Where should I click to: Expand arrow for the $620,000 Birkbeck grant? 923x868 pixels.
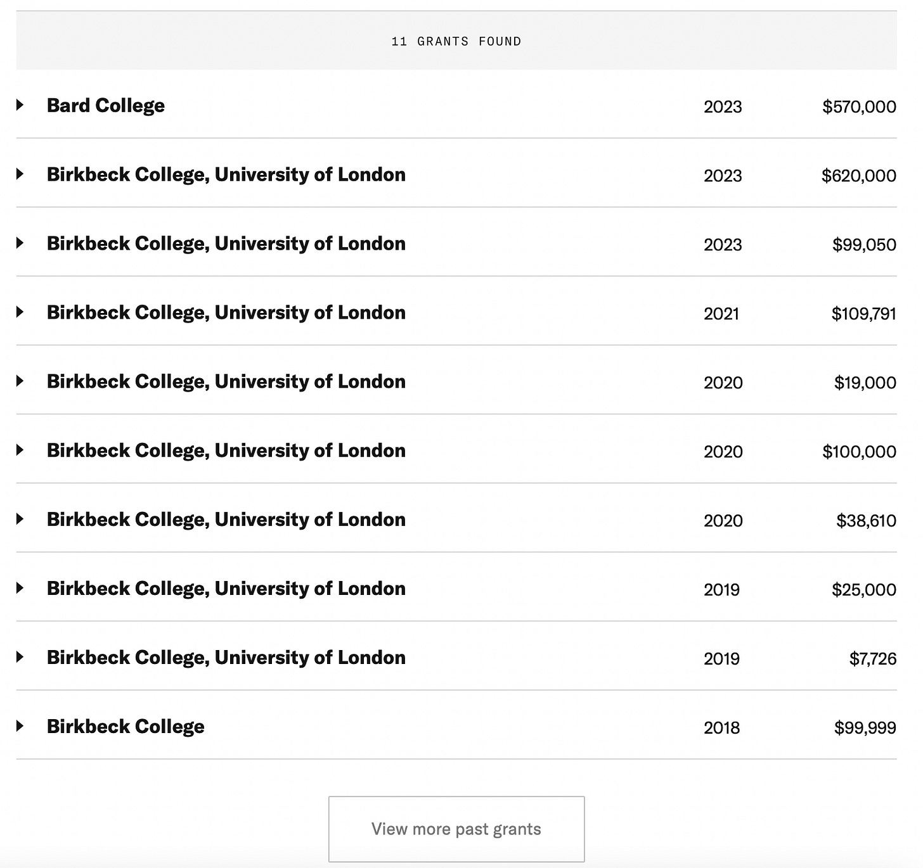point(20,174)
